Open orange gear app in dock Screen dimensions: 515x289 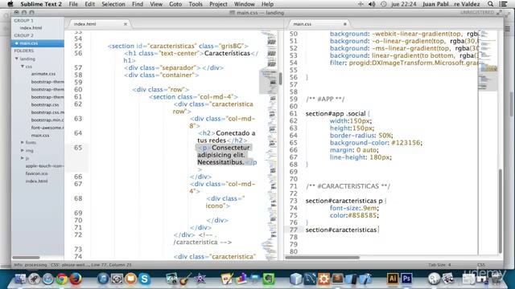click(x=323, y=279)
